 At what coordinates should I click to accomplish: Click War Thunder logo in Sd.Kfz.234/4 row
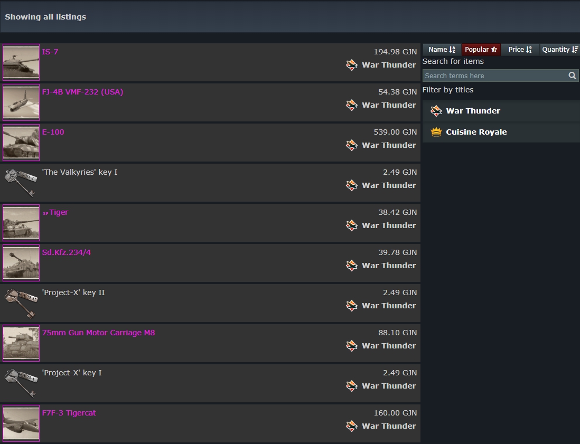click(x=352, y=266)
